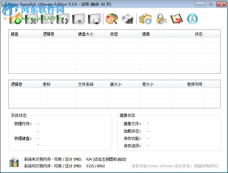
Task: Click the refresh/reload disk icon
Action: tap(63, 19)
